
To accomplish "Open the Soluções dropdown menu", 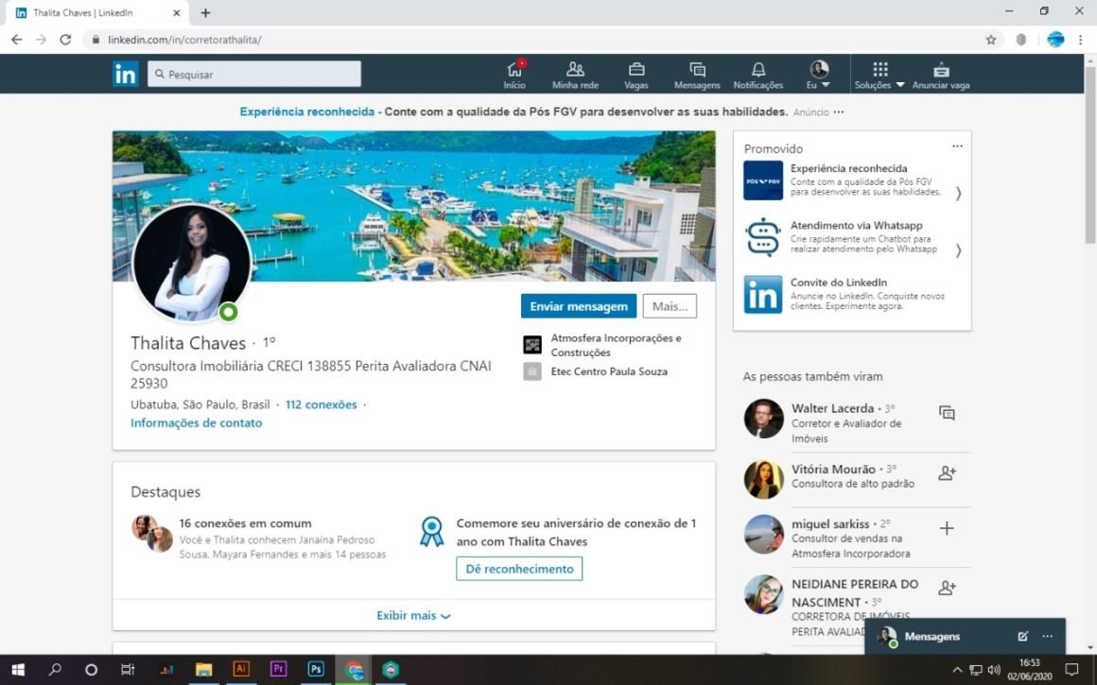I will 879,75.
